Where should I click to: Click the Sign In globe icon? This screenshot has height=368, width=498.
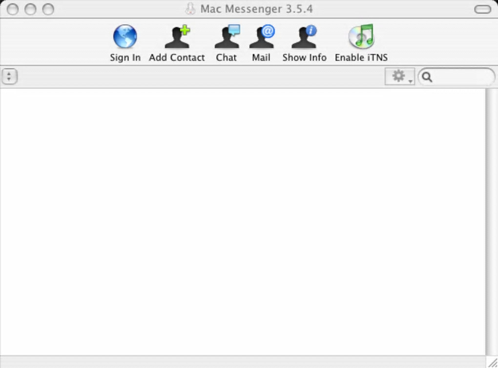click(x=125, y=37)
